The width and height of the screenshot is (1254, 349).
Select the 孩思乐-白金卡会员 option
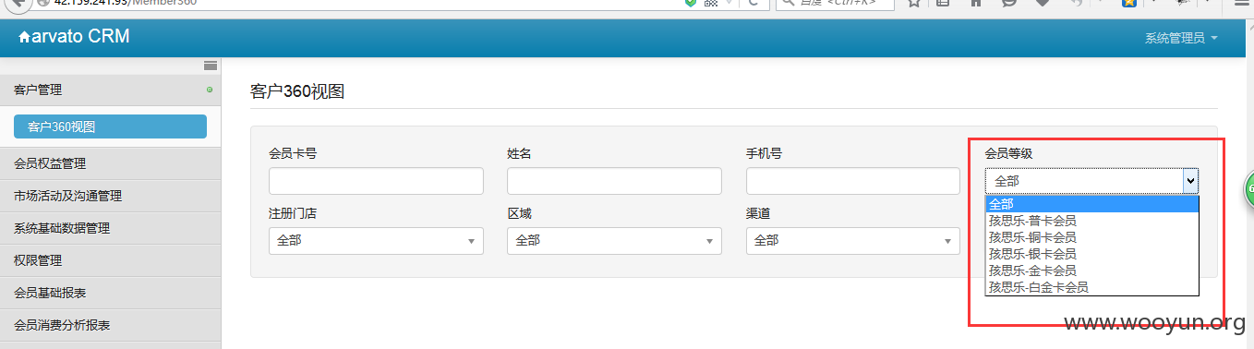[x=1091, y=287]
